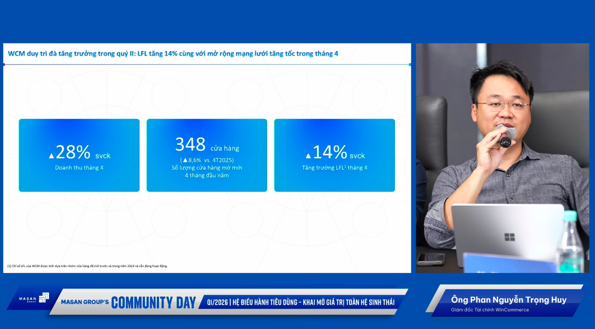Click speaker name 'Ông Phan Nguyễn Trọng Huy'

[509, 300]
